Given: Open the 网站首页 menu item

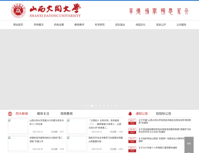Looking at the screenshot, I should click(x=18, y=25).
